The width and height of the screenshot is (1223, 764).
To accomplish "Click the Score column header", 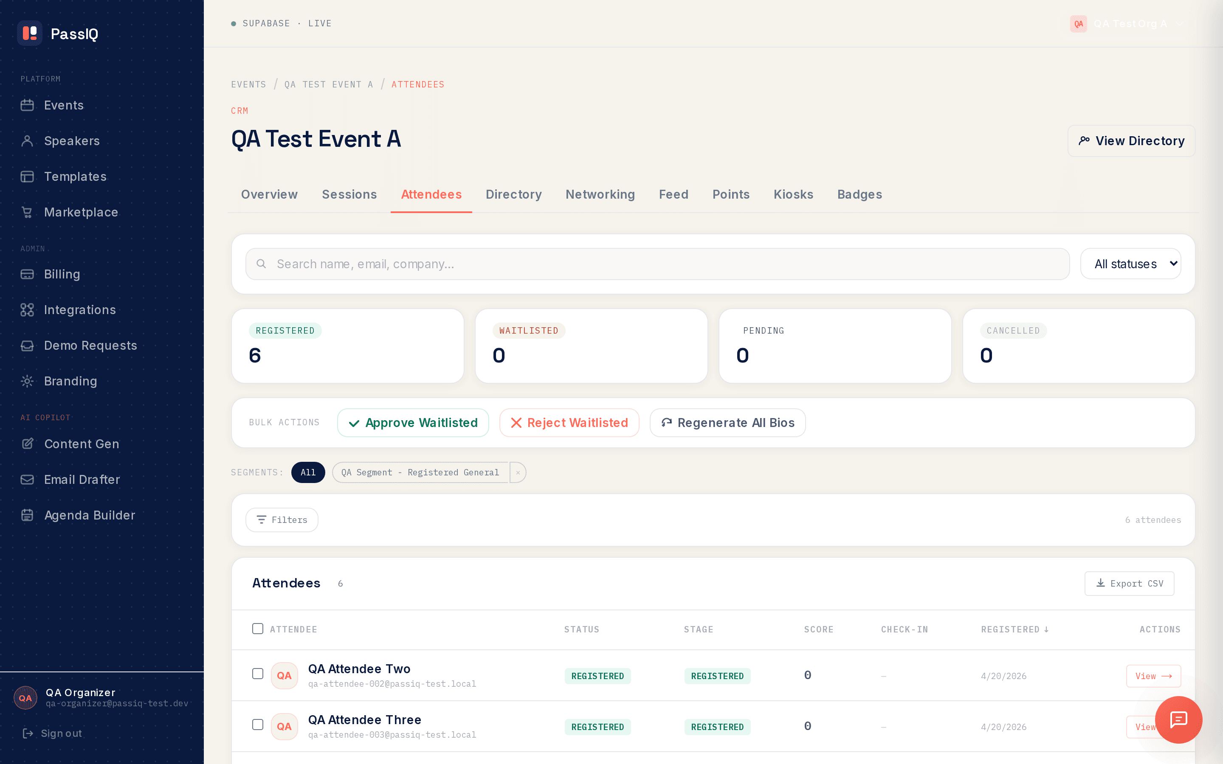I will click(819, 629).
